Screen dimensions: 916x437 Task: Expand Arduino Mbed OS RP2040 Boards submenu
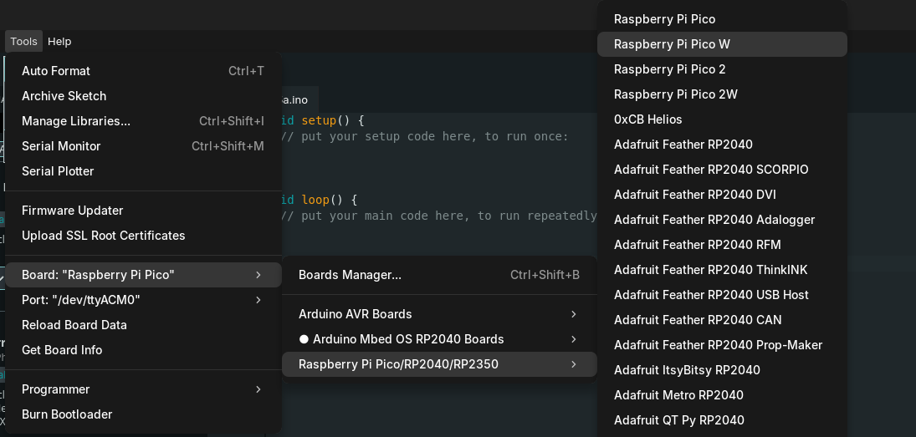439,339
